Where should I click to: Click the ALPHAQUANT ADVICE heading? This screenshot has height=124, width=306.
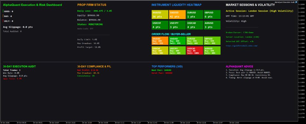(239, 67)
